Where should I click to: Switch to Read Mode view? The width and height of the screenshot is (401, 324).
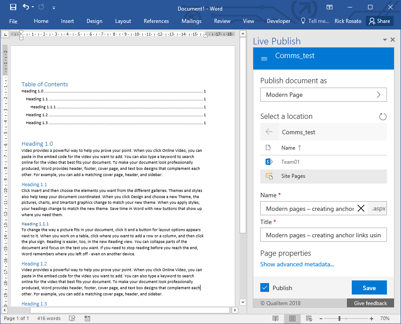pyautogui.click(x=275, y=318)
